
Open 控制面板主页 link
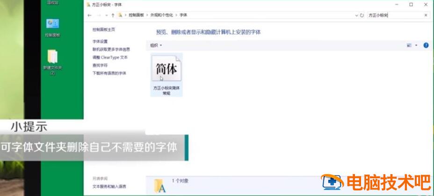click(x=104, y=29)
